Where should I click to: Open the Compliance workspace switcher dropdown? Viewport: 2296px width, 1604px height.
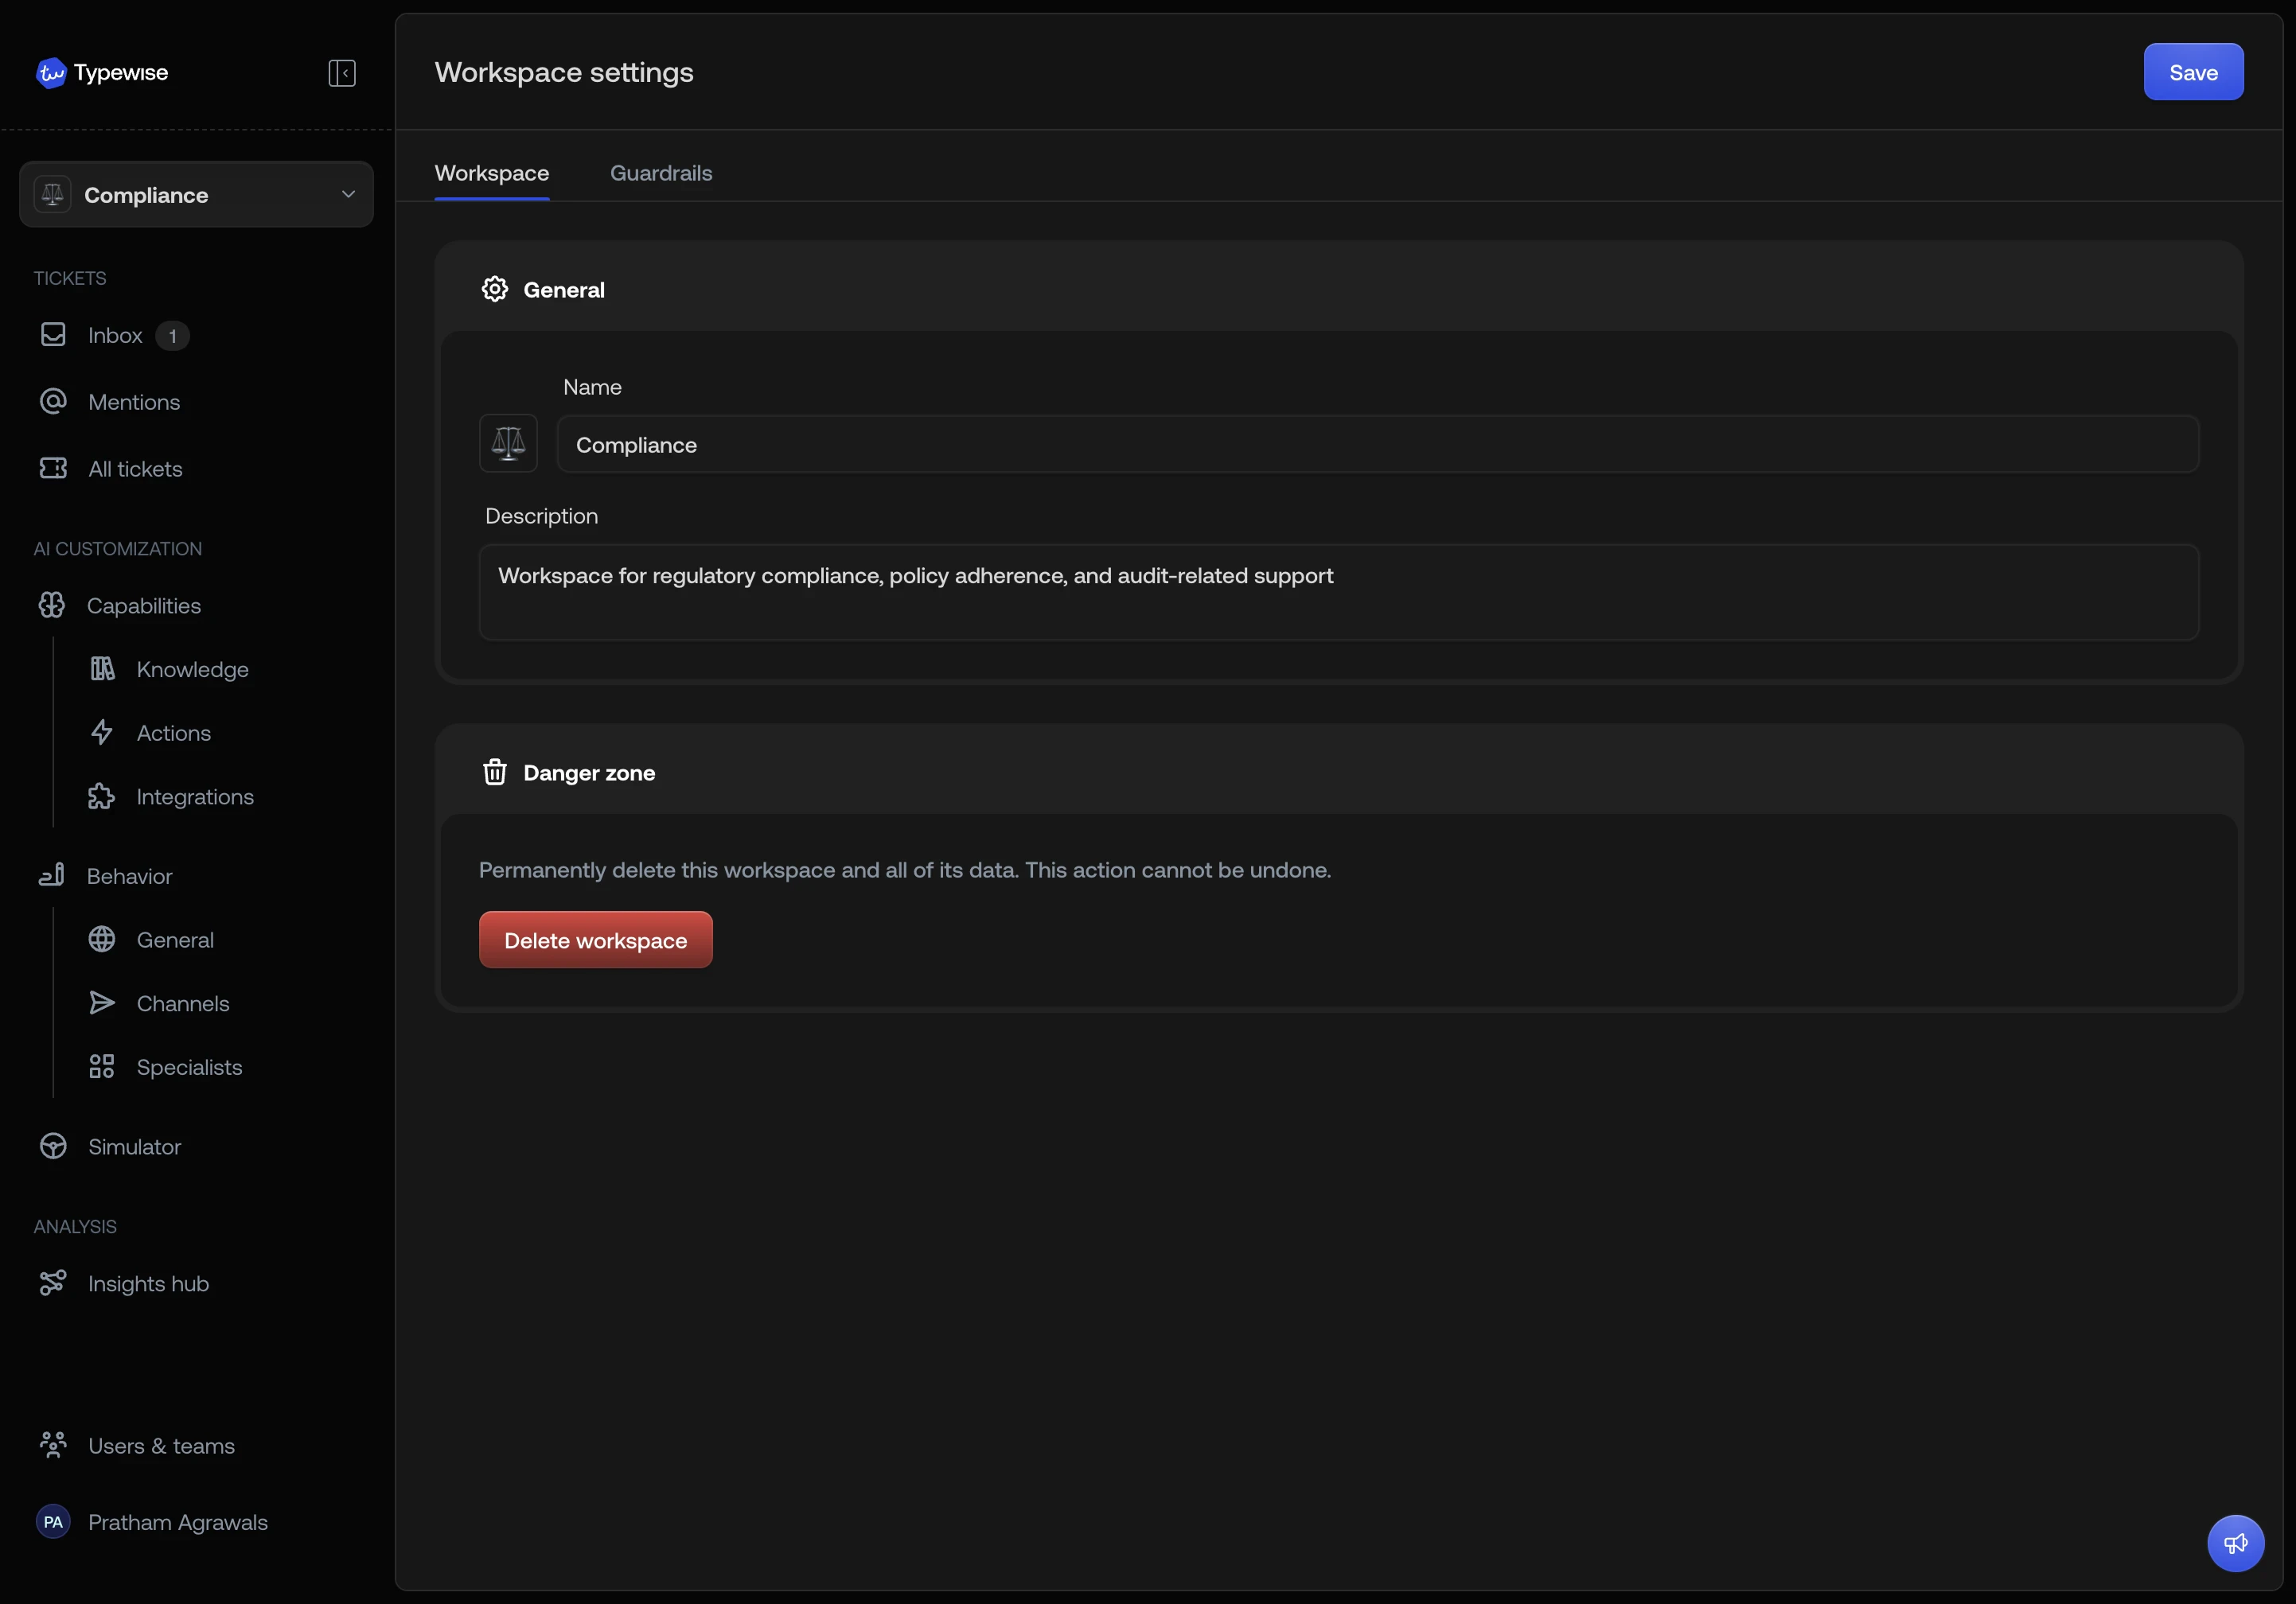(196, 193)
